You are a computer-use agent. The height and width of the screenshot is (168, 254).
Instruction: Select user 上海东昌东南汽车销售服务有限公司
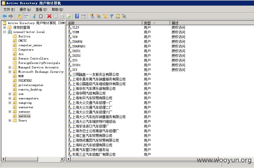pos(99,79)
